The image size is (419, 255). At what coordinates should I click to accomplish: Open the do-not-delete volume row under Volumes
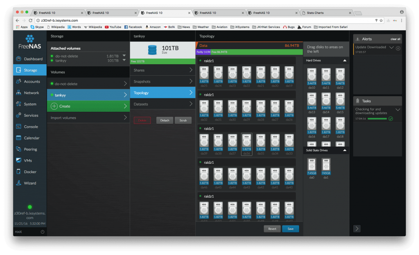click(x=88, y=83)
